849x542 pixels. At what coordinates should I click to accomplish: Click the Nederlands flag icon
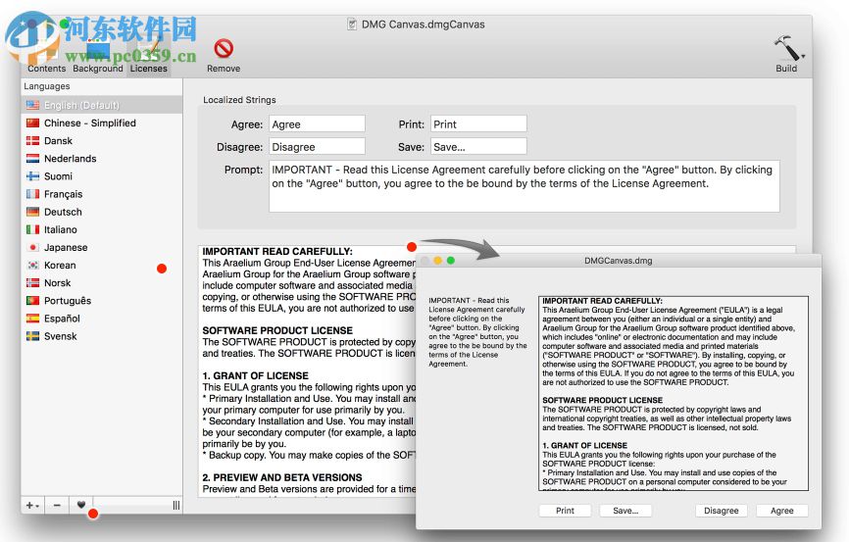(x=33, y=159)
